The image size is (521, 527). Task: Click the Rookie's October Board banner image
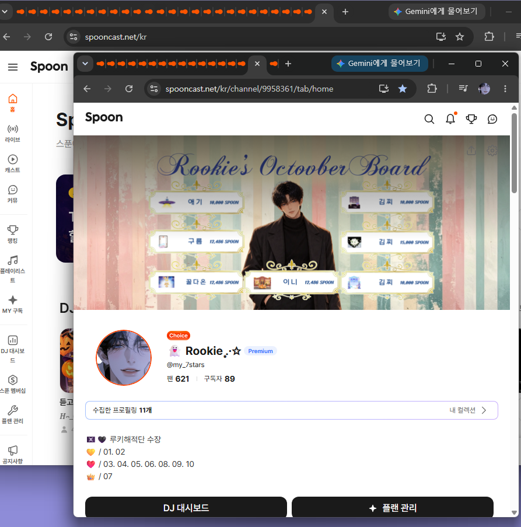coord(292,222)
